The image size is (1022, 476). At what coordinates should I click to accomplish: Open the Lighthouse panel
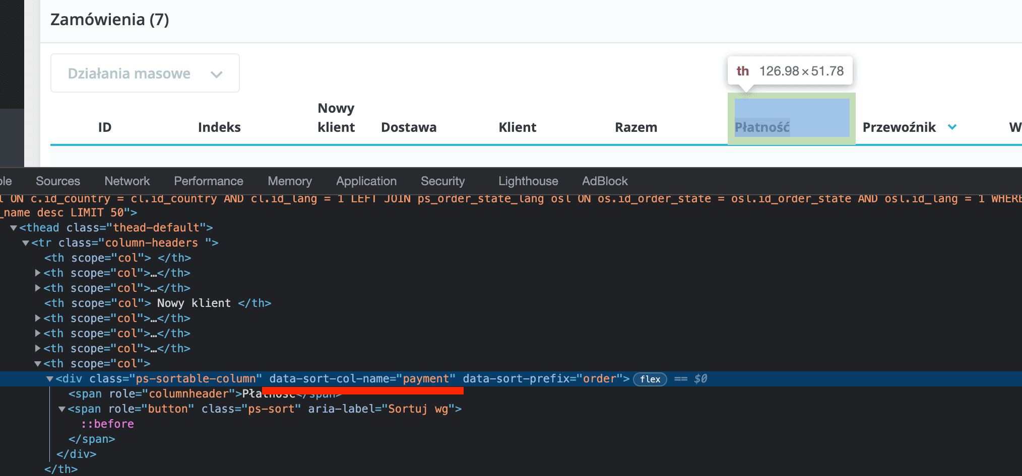click(x=528, y=181)
